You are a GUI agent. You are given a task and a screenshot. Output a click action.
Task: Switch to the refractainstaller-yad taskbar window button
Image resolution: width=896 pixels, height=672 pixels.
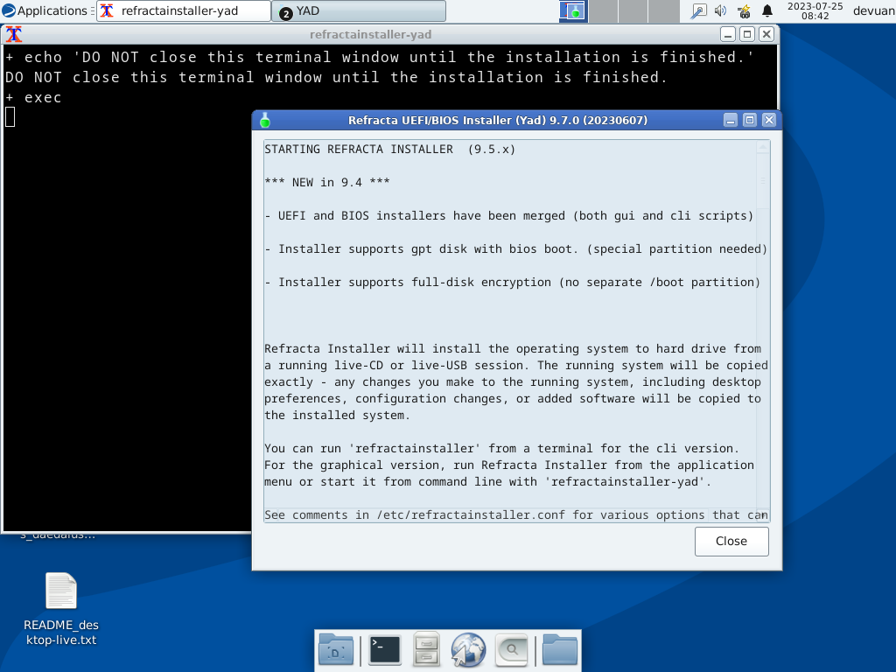coord(184,10)
